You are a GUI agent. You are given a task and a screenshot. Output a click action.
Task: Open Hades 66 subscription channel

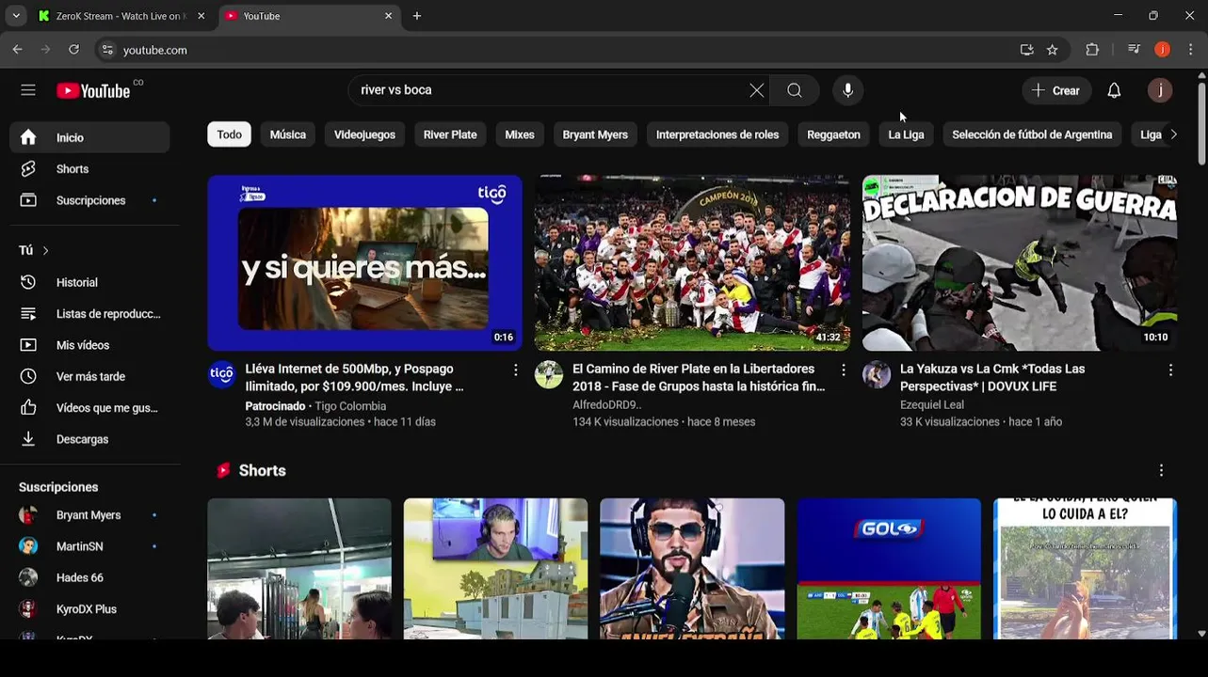[x=89, y=577]
